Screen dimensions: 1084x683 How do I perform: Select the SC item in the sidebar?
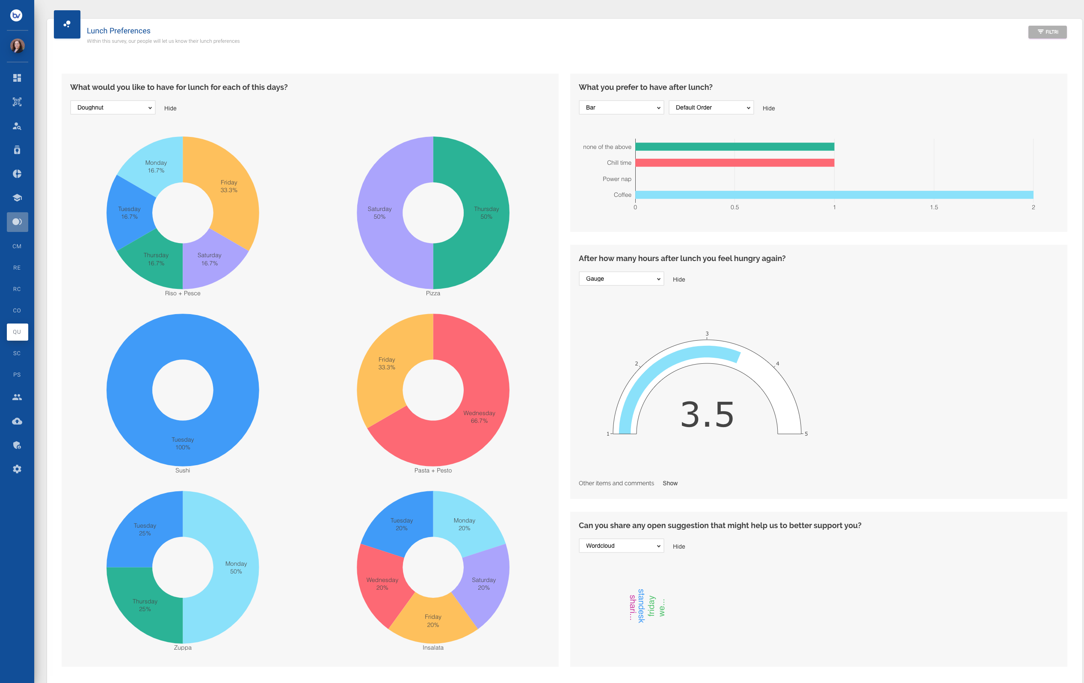tap(17, 353)
